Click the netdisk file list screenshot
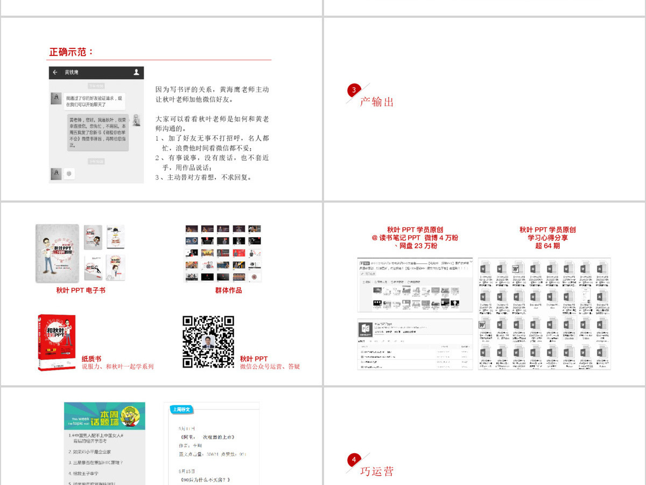The height and width of the screenshot is (485, 646). coord(415,344)
